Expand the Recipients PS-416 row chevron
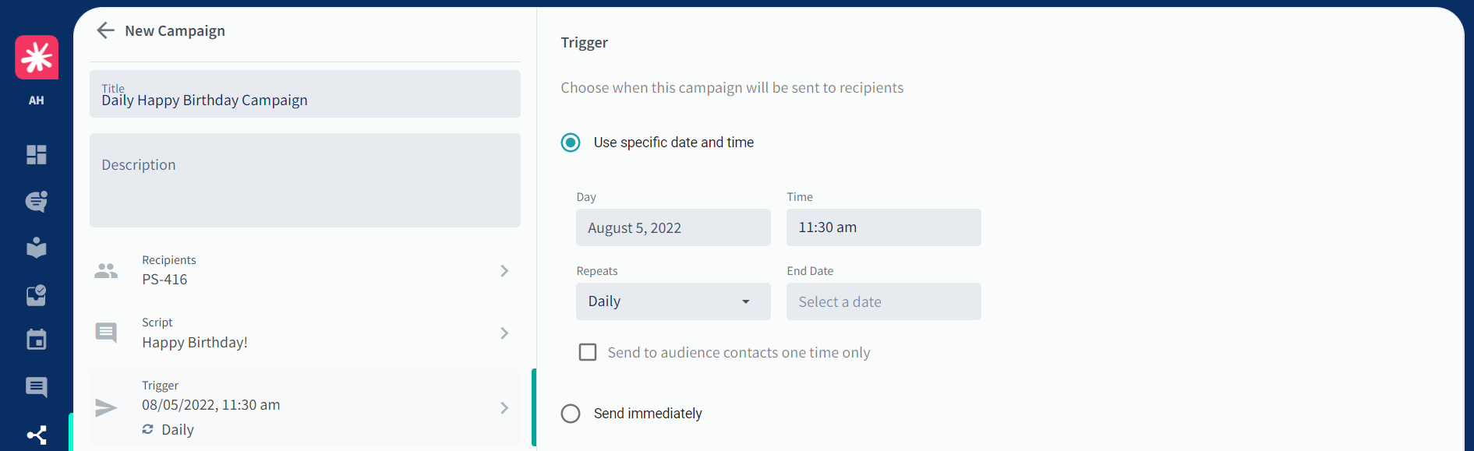This screenshot has width=1474, height=451. pyautogui.click(x=504, y=270)
